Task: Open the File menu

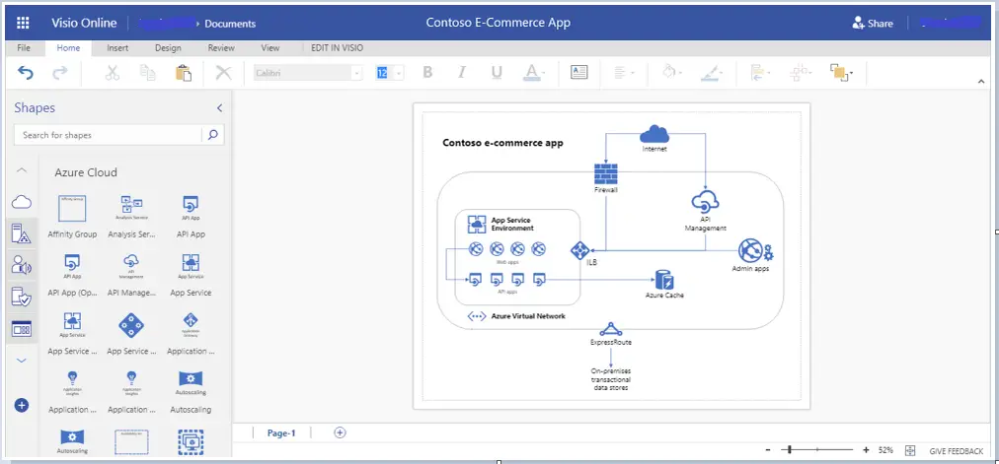Action: tap(24, 47)
